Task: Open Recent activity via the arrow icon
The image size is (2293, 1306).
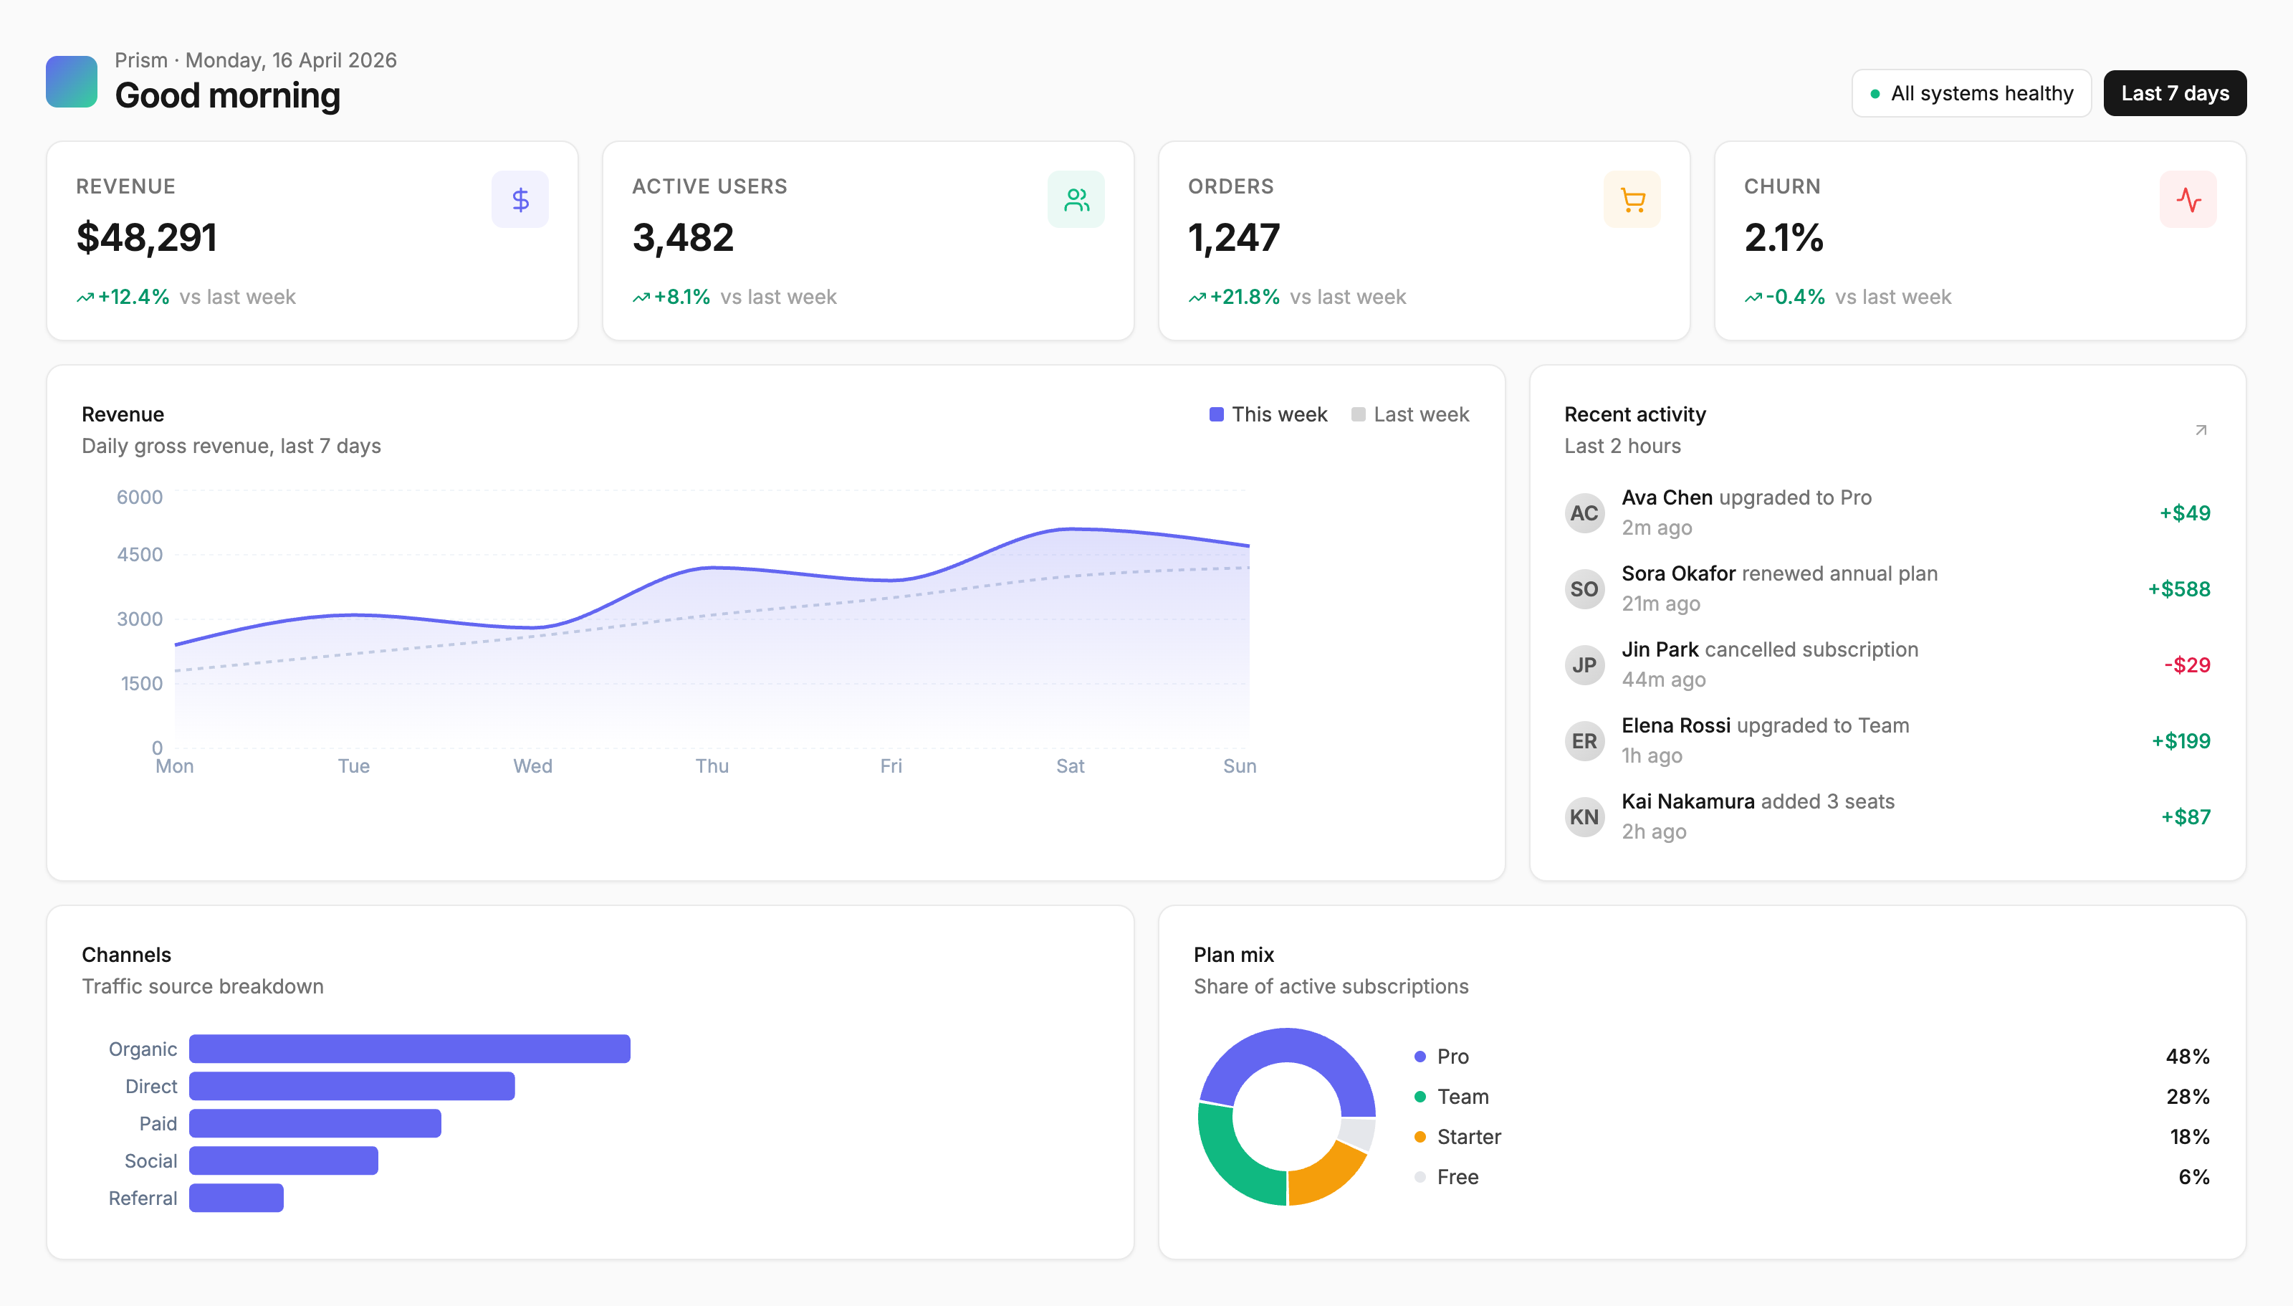Action: (2200, 431)
